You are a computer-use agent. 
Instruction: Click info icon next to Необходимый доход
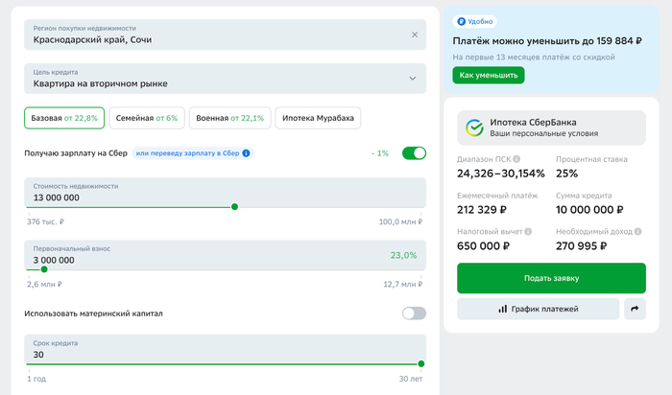pyautogui.click(x=635, y=231)
